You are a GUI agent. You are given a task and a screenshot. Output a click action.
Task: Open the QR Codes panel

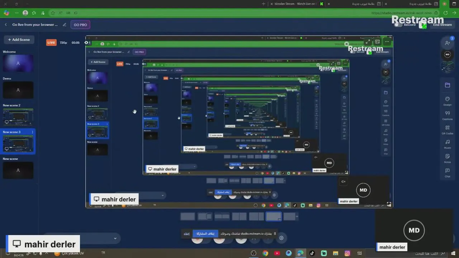447,129
